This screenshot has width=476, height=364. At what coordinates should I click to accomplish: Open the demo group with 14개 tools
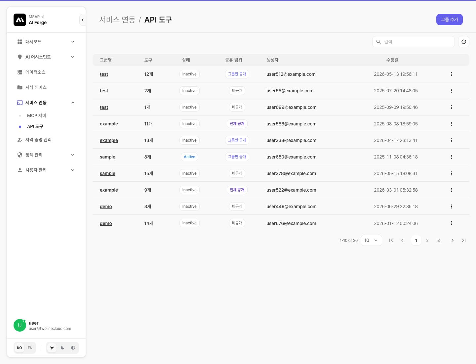tap(106, 223)
